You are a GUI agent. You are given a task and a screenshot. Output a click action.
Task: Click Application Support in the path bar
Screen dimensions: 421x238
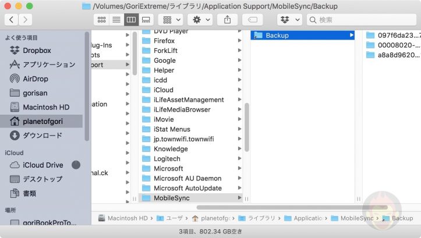coord(303,218)
